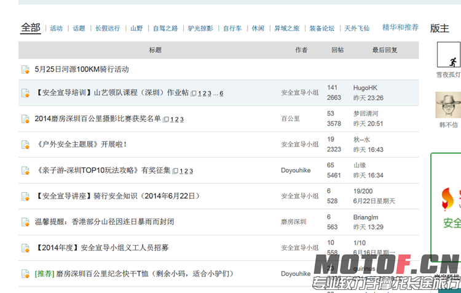Viewport: 461px width, 293px height.
Task: Open the 驴光掠影 category tab
Action: point(200,28)
